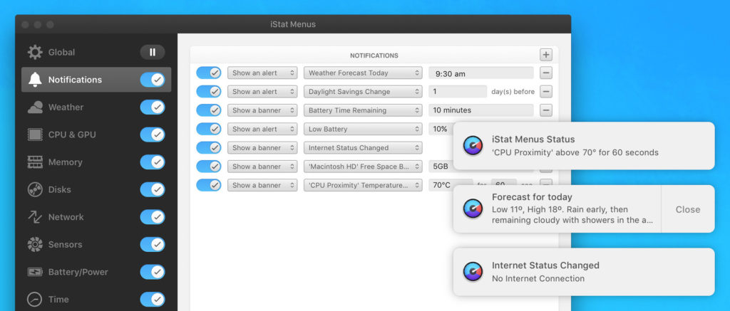This screenshot has width=730, height=311.
Task: Toggle the Battery/Power switch
Action: pyautogui.click(x=153, y=272)
